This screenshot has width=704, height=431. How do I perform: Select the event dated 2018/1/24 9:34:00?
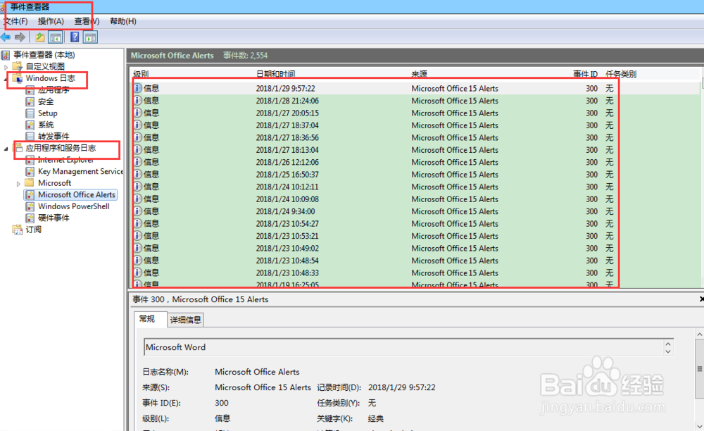click(x=416, y=211)
